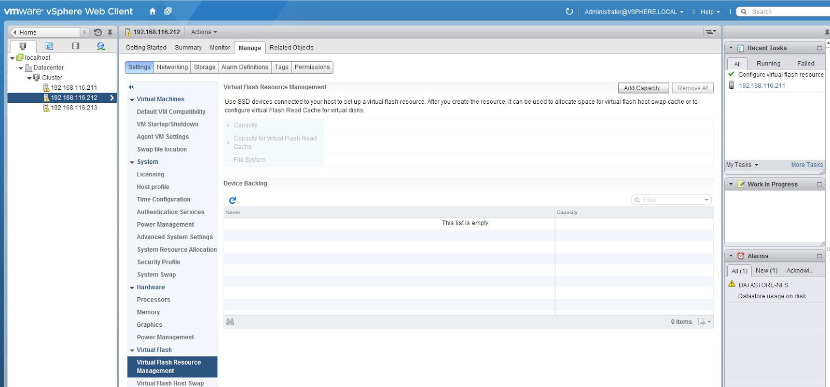Collapse the Recent Tasks panel
The height and width of the screenshot is (387, 830).
point(731,48)
